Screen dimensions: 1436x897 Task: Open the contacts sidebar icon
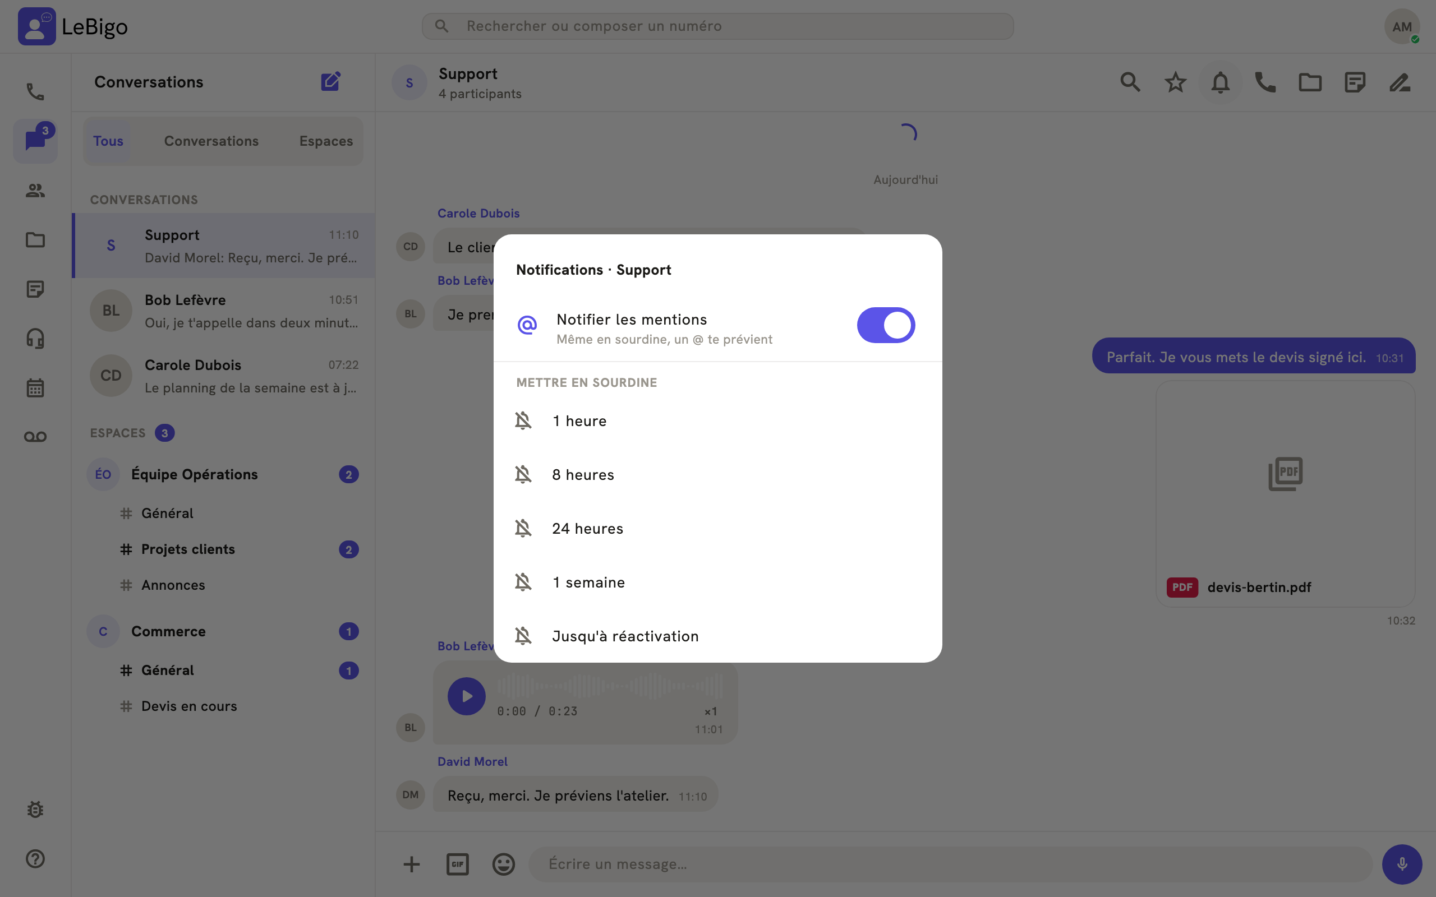point(35,191)
